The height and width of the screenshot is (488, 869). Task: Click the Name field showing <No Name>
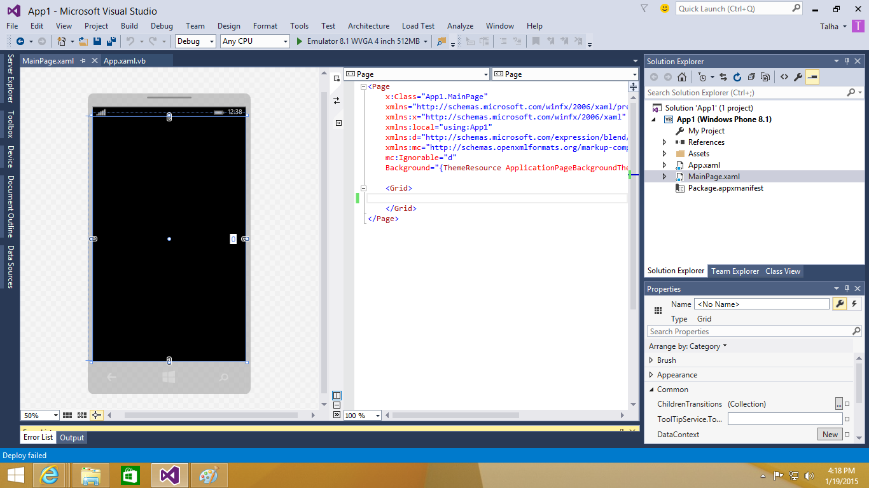coord(761,304)
